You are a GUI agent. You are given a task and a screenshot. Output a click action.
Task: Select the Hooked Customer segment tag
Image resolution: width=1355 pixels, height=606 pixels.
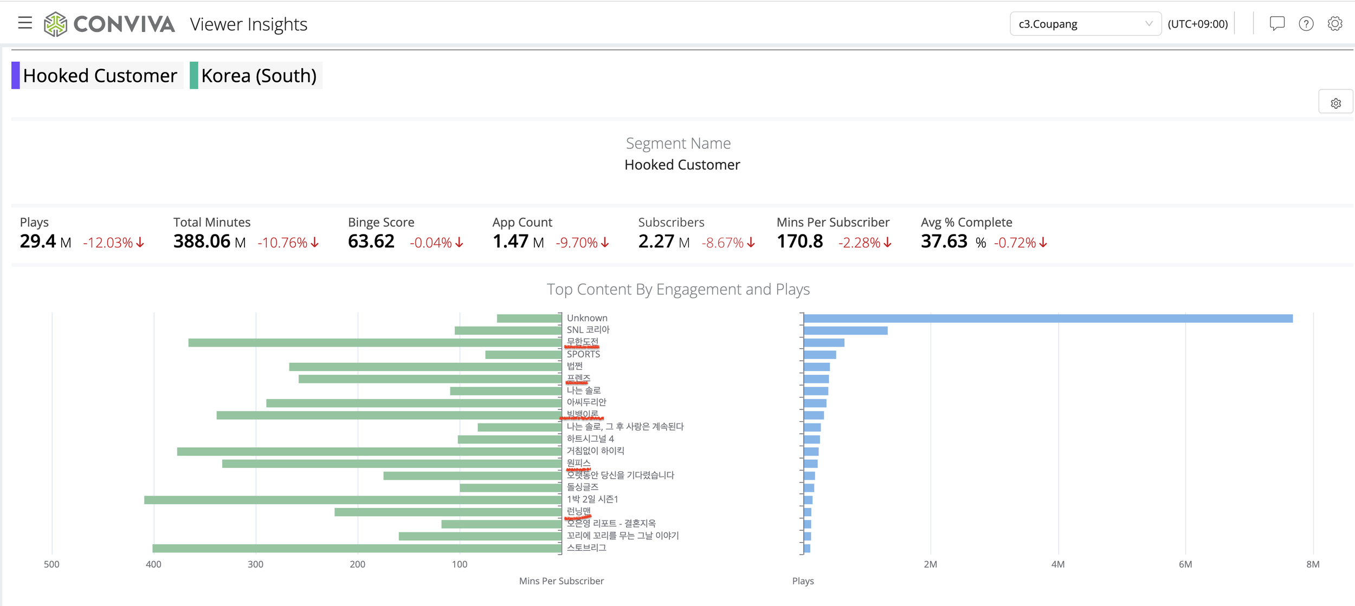pyautogui.click(x=100, y=75)
